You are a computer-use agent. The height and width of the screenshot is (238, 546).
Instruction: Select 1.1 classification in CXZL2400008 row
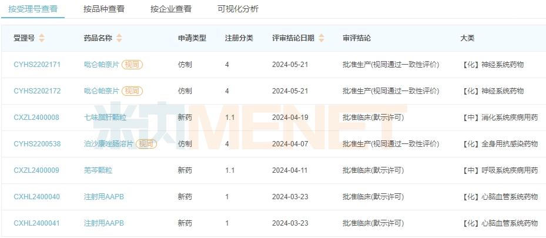(230, 118)
